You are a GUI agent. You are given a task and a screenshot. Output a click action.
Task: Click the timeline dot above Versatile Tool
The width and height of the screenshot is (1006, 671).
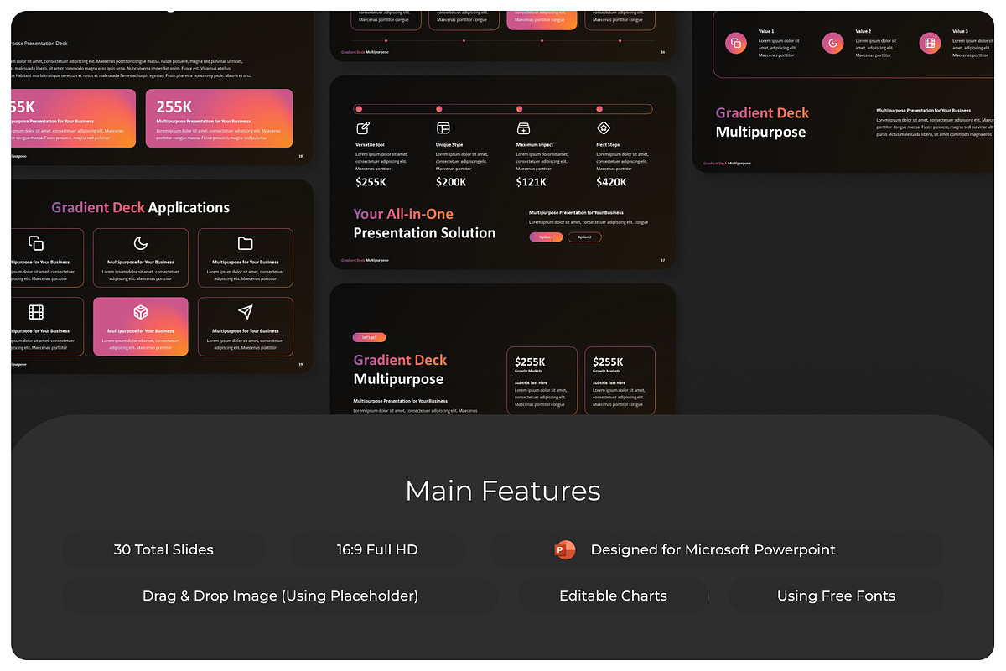(x=359, y=109)
